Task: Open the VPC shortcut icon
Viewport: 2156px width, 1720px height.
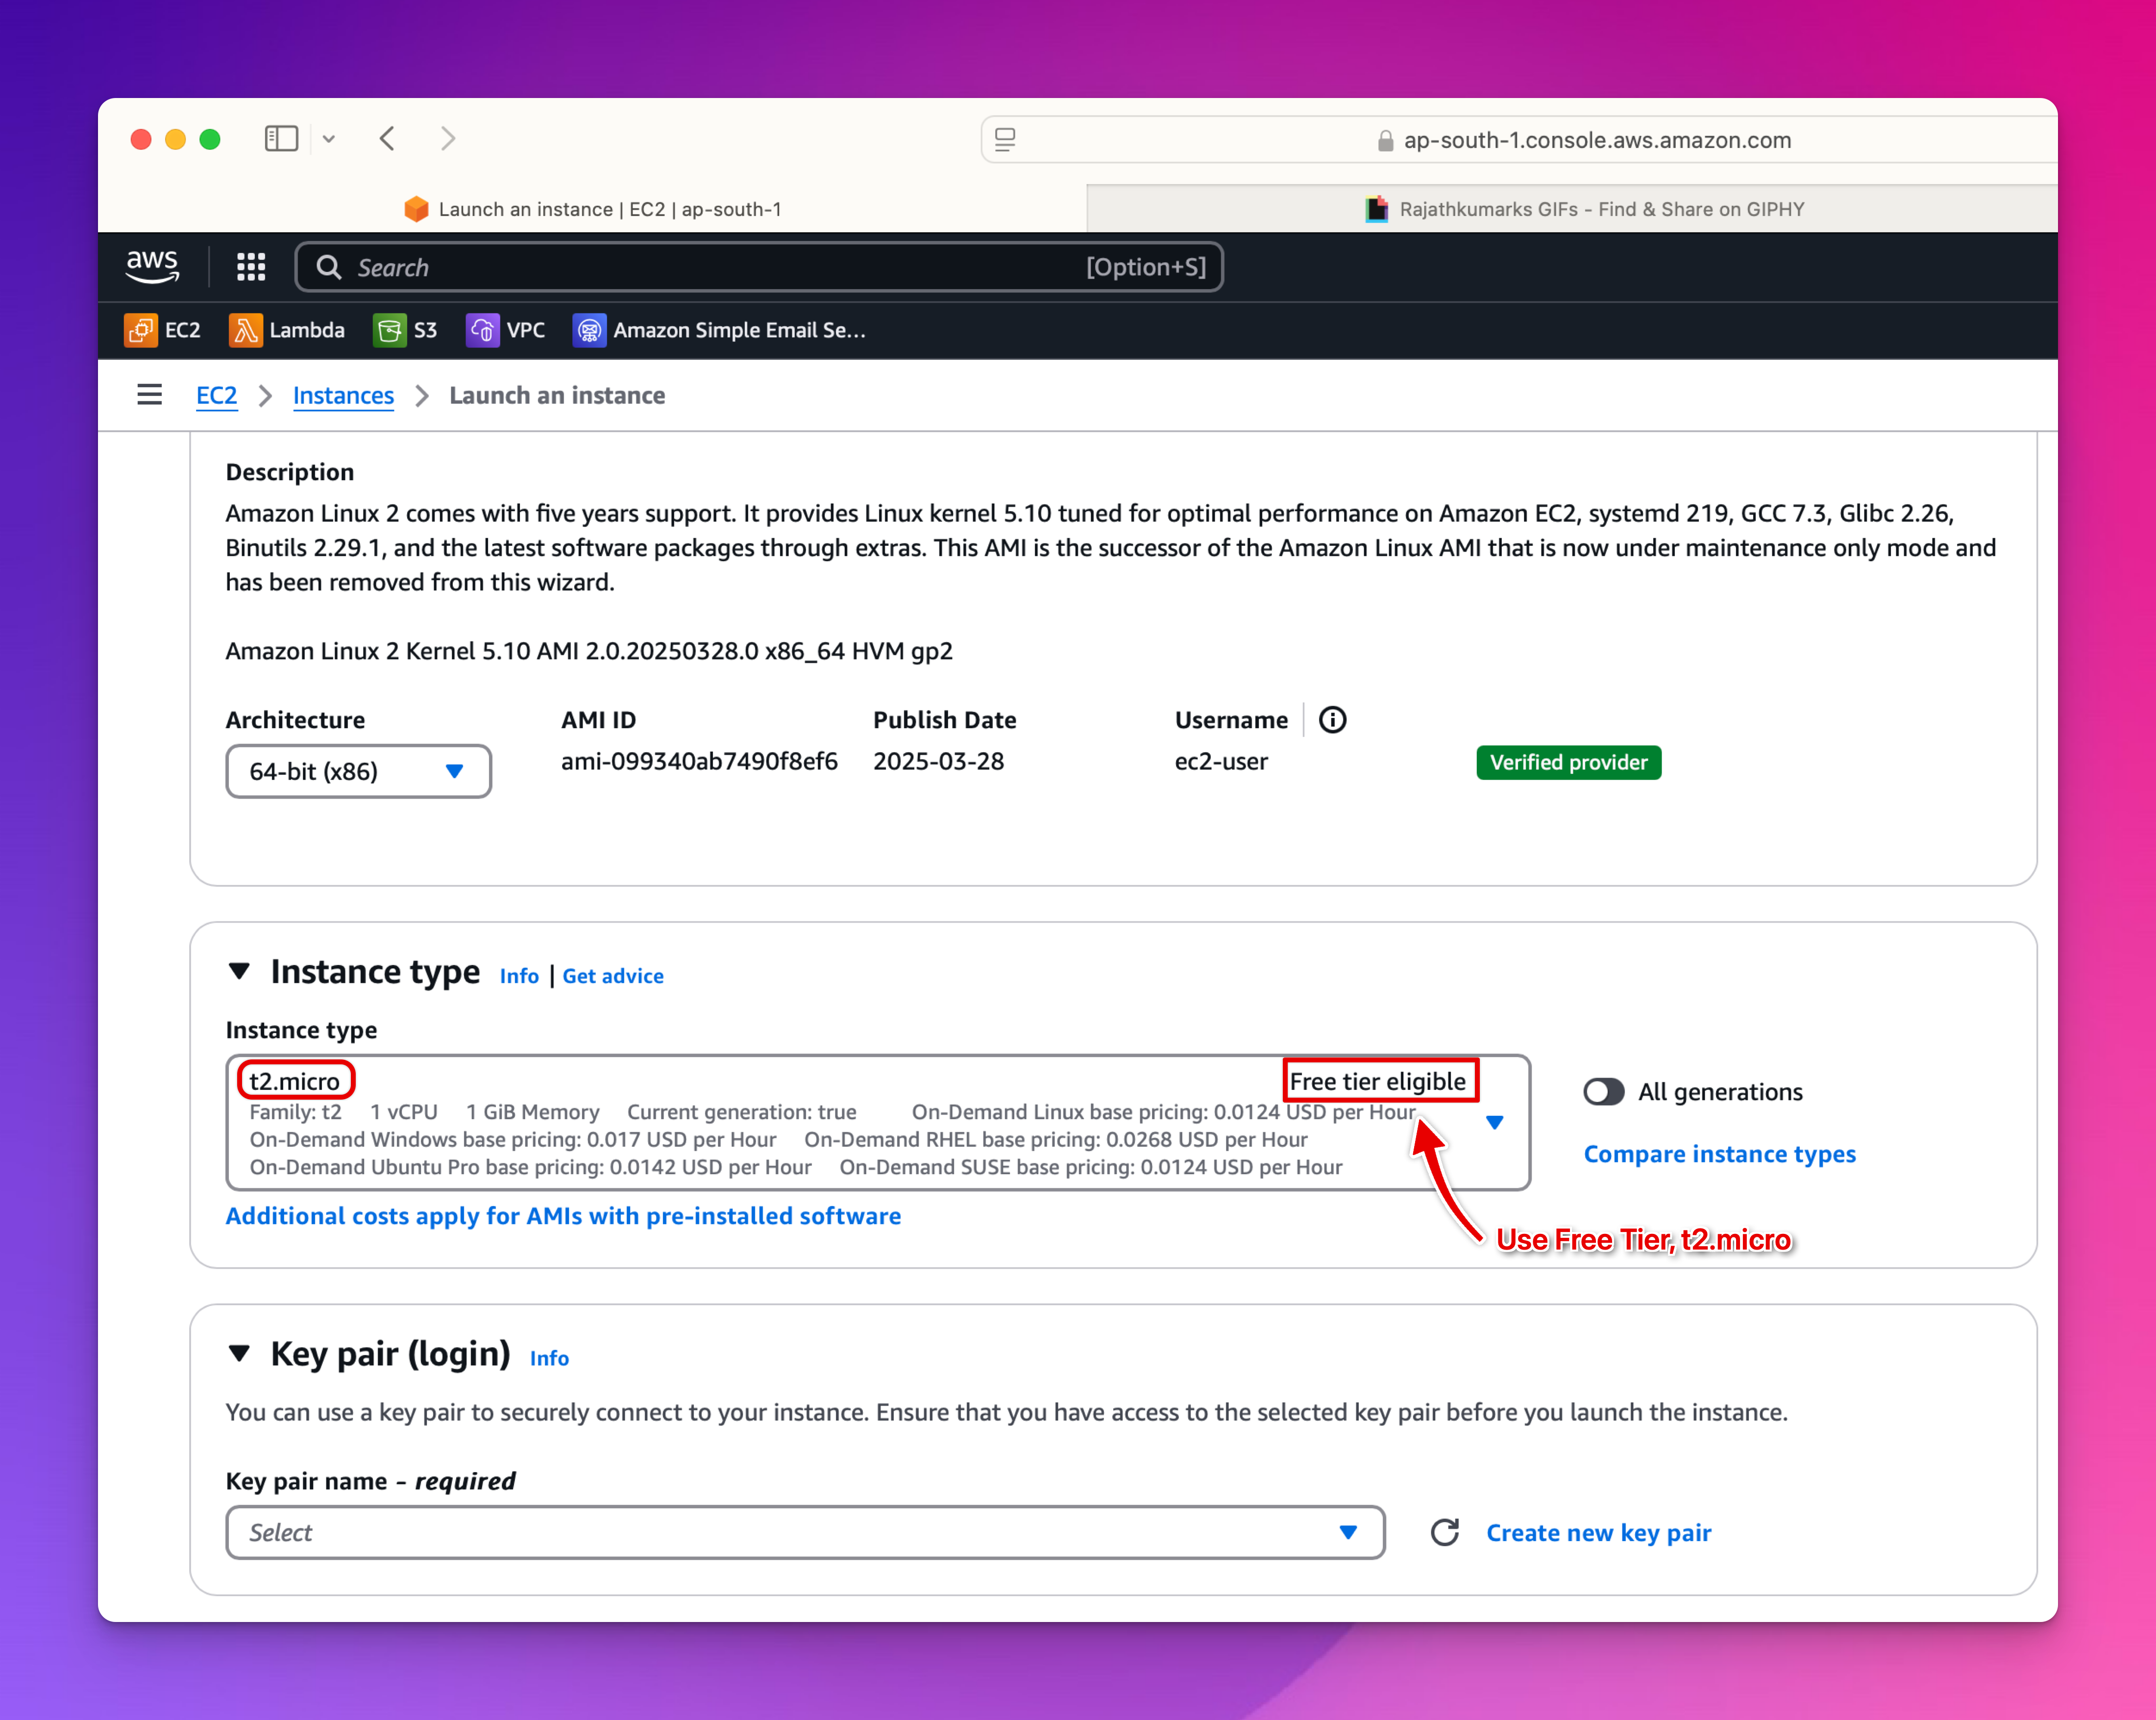Action: point(483,330)
